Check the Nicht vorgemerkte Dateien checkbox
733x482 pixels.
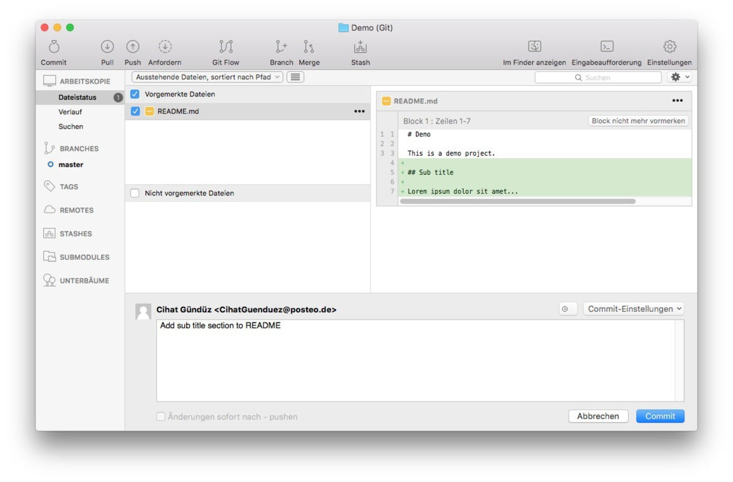pyautogui.click(x=135, y=193)
